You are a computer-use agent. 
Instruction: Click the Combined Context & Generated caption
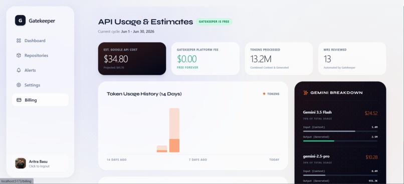pos(270,67)
